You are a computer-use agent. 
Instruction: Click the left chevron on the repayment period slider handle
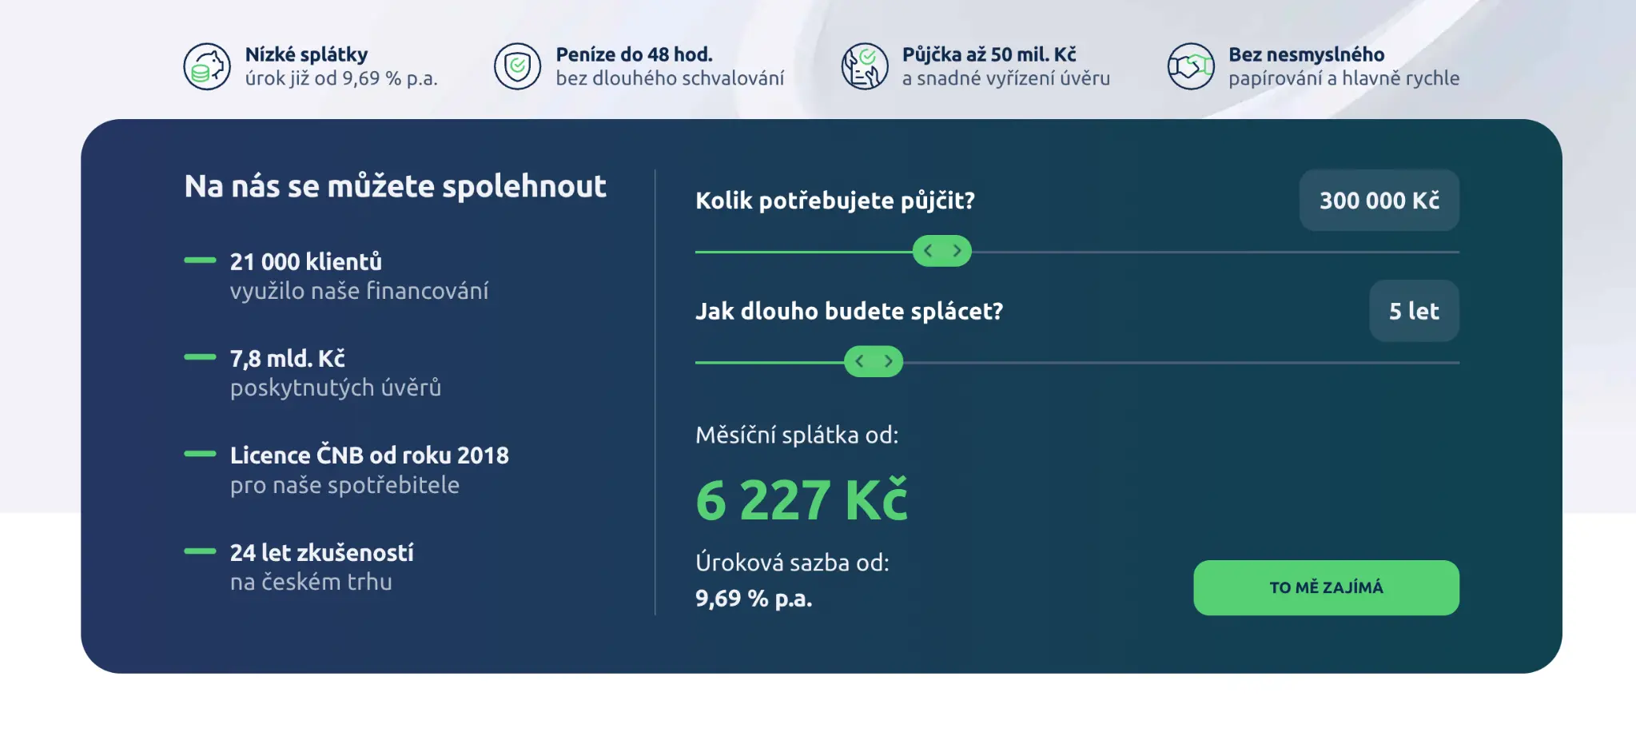click(861, 361)
